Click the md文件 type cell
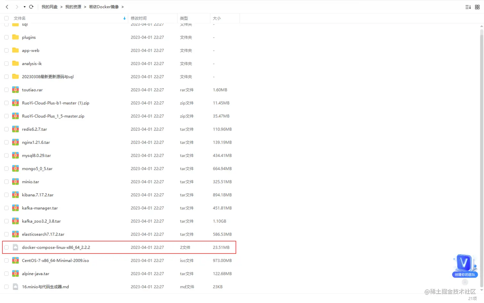 (187, 287)
